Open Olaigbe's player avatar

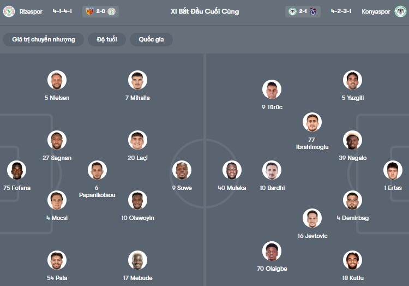pos(272,251)
